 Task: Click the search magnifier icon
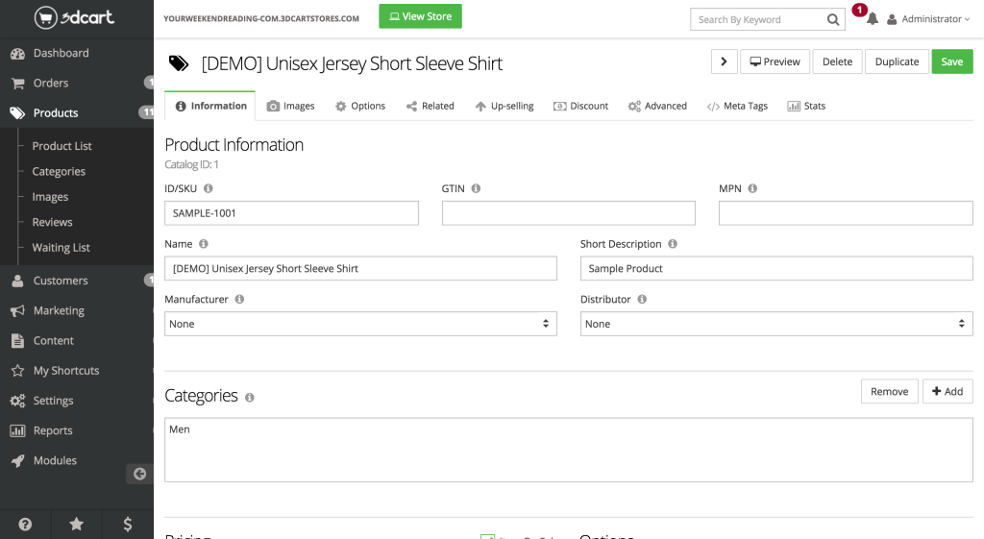(833, 19)
